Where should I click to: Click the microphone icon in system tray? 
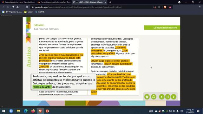(178, 111)
